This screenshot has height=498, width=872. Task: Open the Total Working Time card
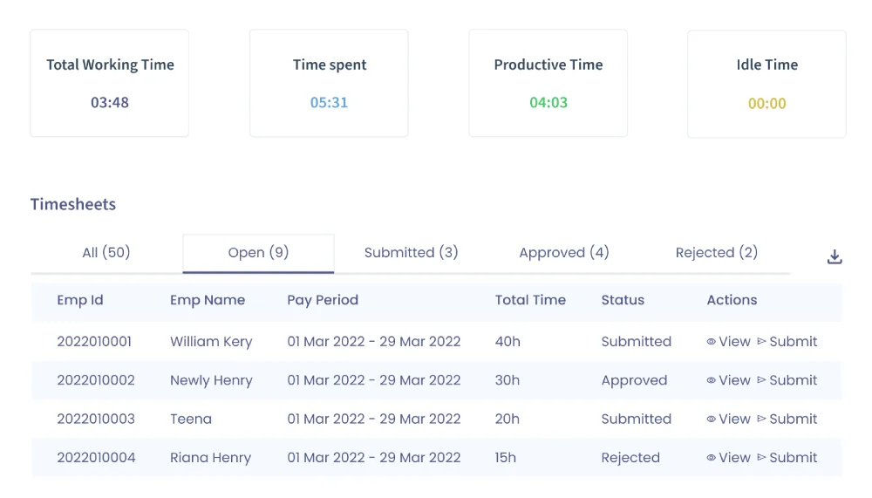(x=110, y=83)
